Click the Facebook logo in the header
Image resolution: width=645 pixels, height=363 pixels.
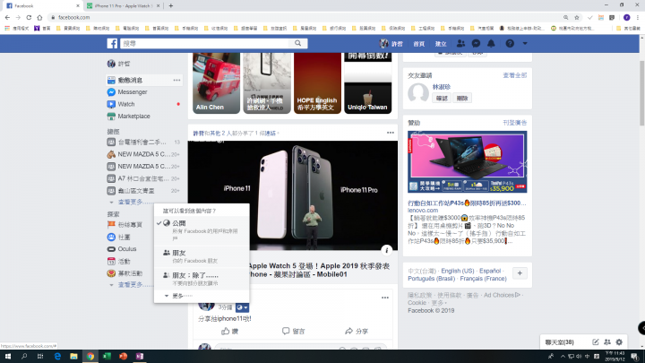(112, 43)
